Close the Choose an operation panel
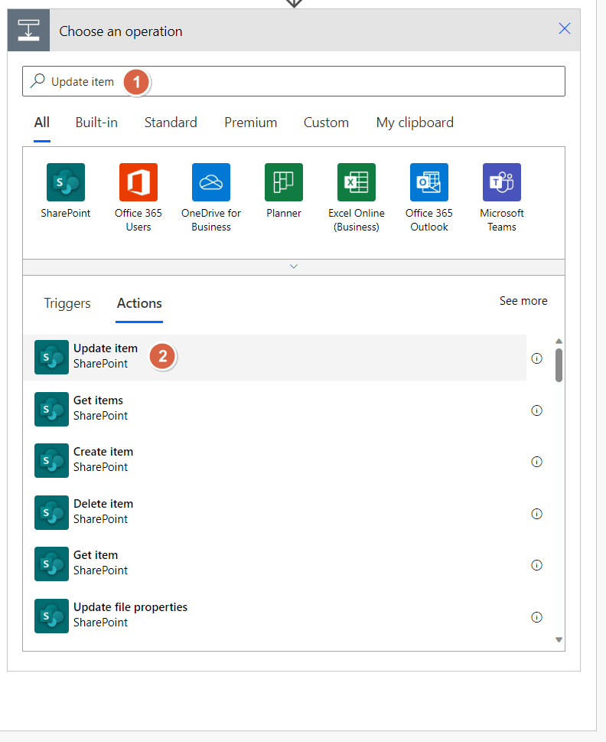Screen dimensions: 606x742 coord(565,28)
